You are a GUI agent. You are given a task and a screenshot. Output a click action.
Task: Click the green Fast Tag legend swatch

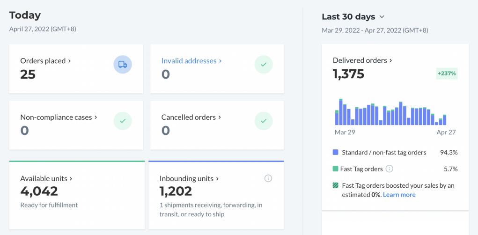(336, 169)
